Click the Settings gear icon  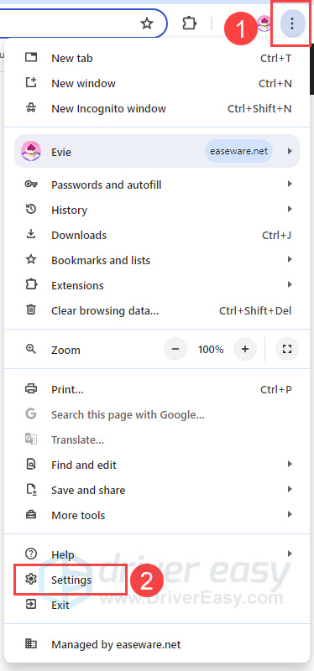coord(31,580)
